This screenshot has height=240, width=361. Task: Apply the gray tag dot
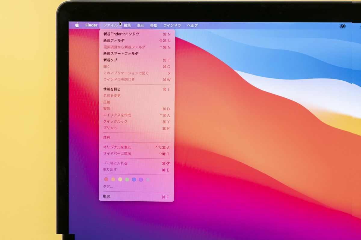pyautogui.click(x=148, y=179)
